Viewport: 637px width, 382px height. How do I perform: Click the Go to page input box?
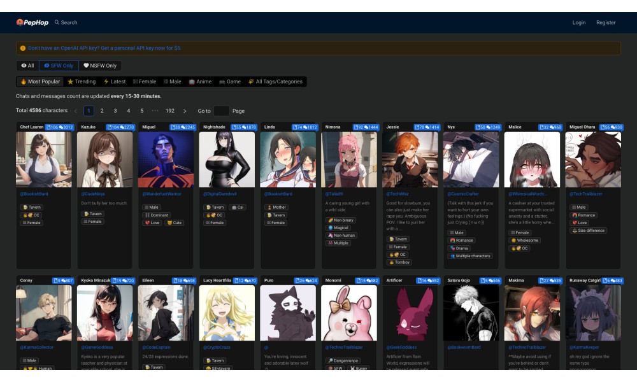(222, 111)
